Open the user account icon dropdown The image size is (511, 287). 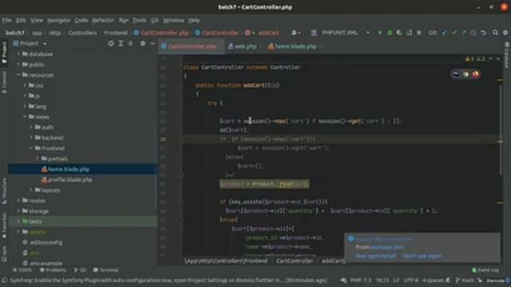point(296,33)
